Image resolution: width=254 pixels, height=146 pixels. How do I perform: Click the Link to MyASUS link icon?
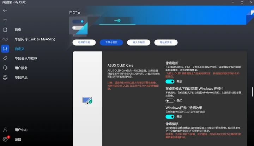tap(5, 39)
